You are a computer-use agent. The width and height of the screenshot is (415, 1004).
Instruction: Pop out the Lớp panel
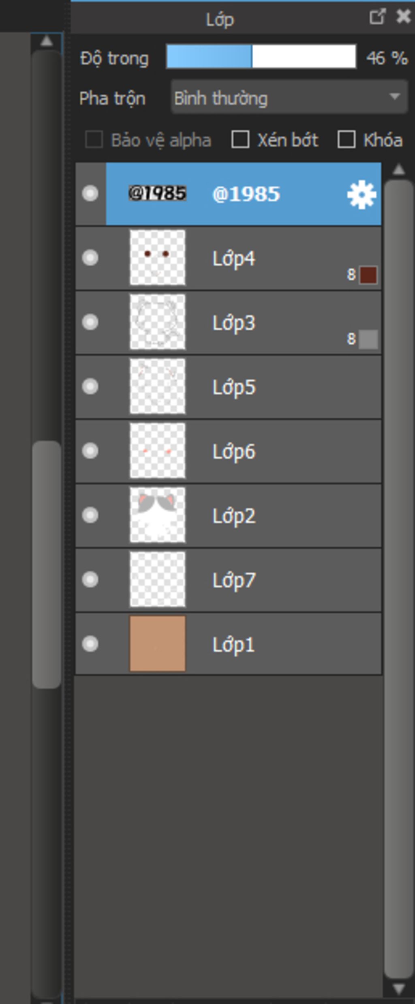pyautogui.click(x=377, y=17)
